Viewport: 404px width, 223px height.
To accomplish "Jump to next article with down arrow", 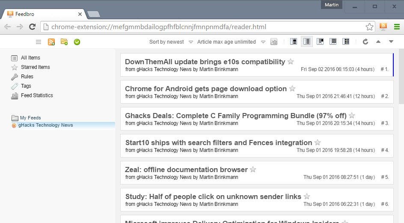I will pos(391,42).
